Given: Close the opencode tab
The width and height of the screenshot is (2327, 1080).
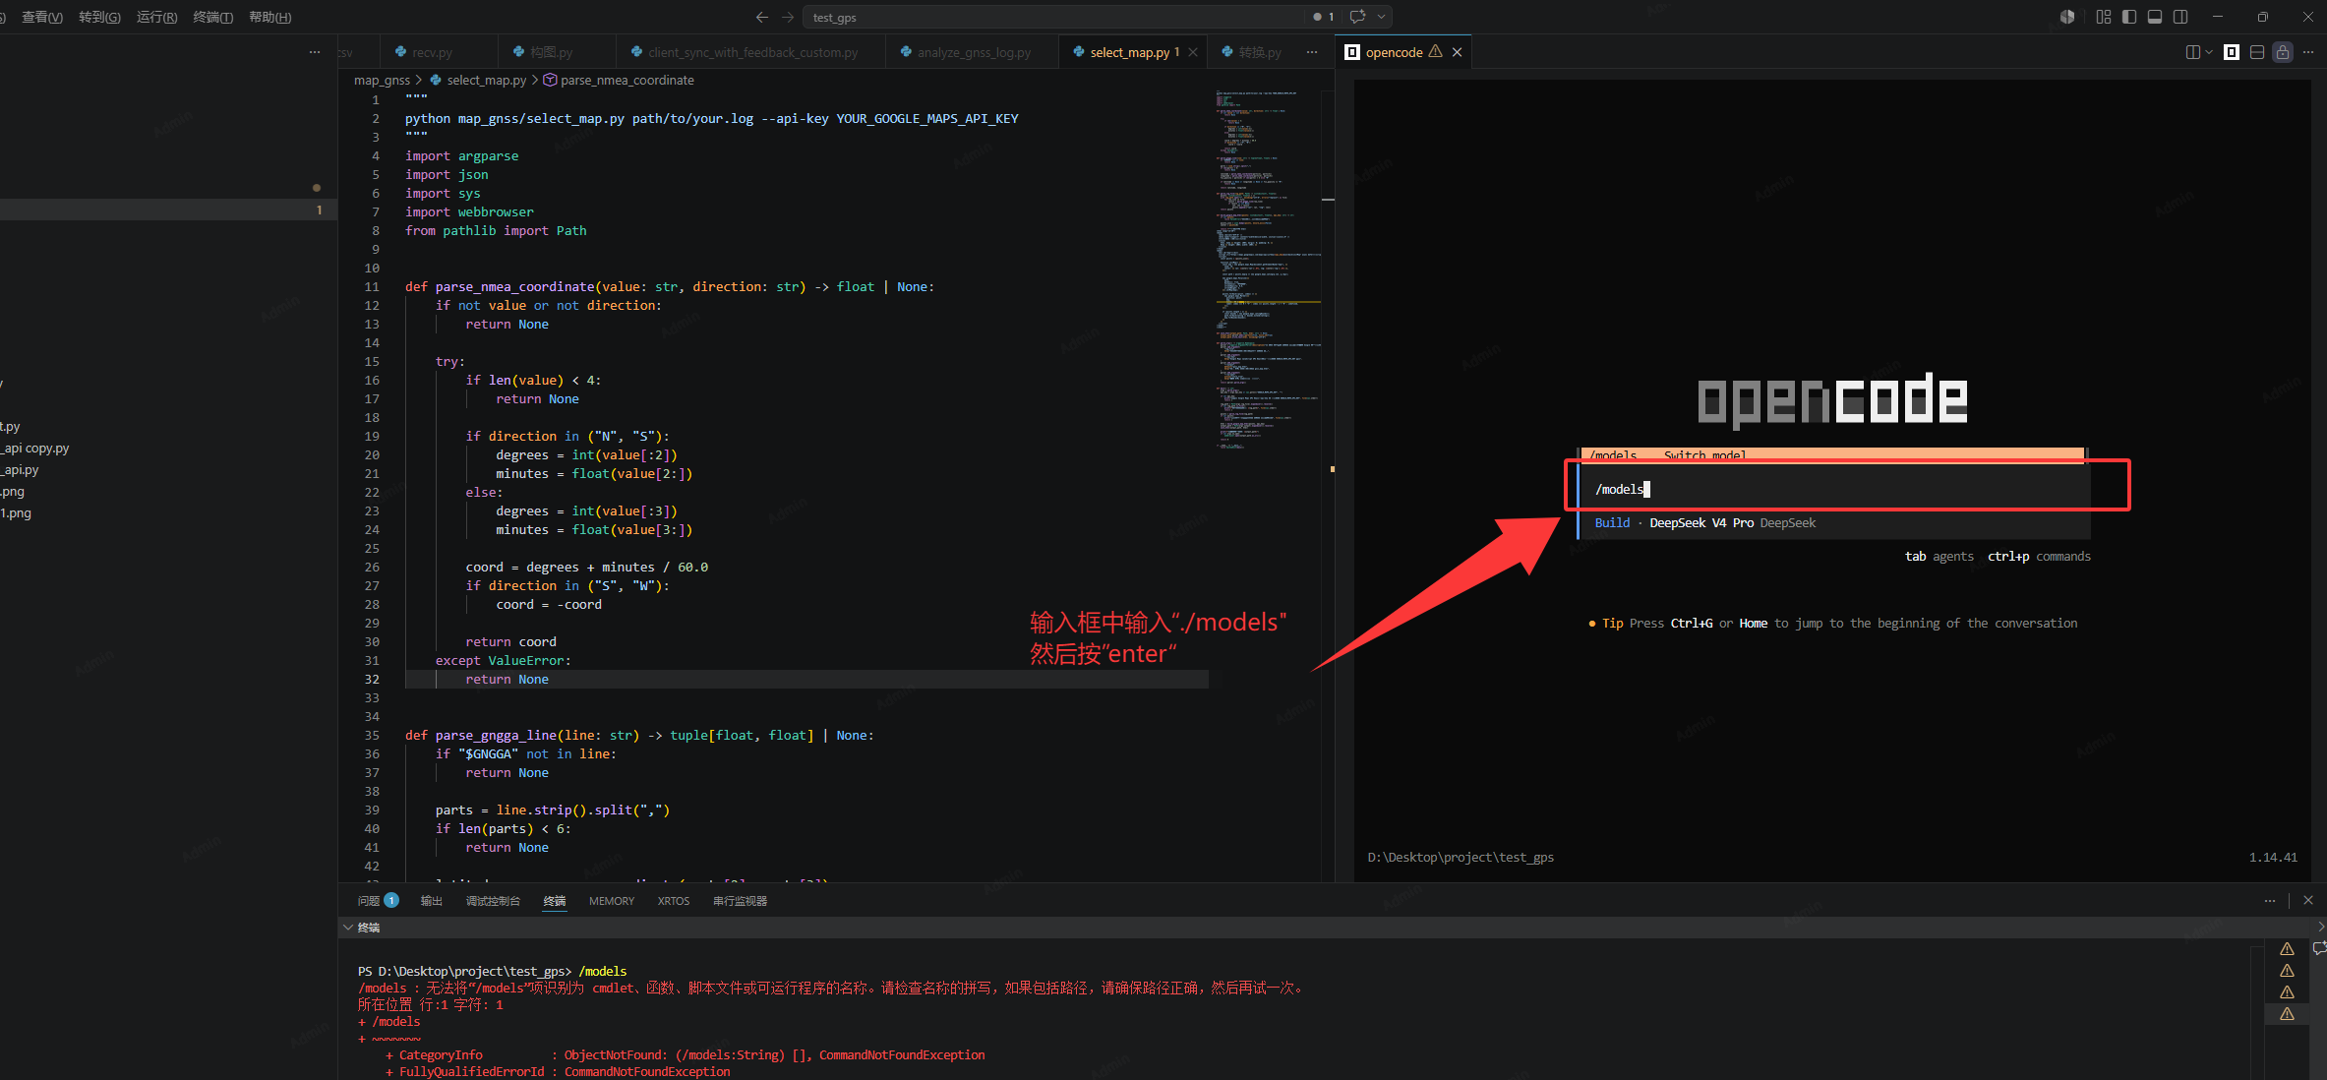Looking at the screenshot, I should point(1458,52).
